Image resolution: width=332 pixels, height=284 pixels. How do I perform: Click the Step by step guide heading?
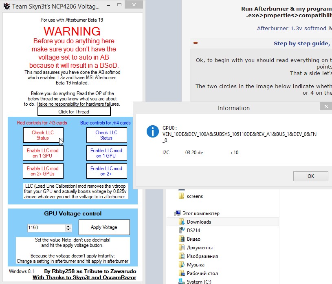point(302,44)
